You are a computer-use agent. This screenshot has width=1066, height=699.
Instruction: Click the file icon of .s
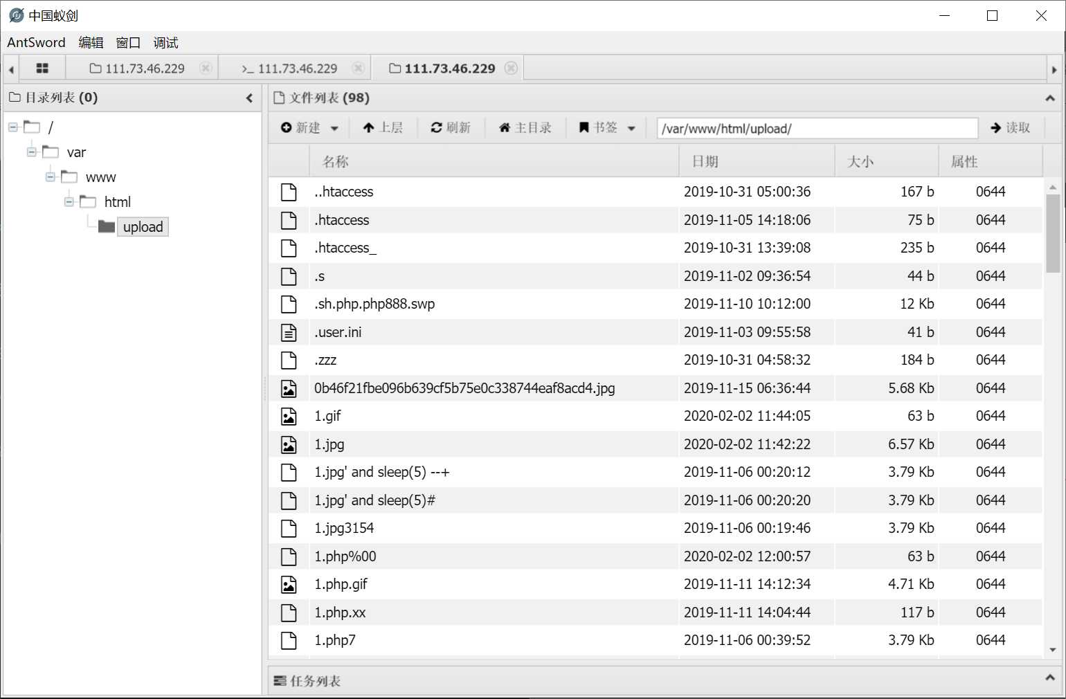(289, 276)
